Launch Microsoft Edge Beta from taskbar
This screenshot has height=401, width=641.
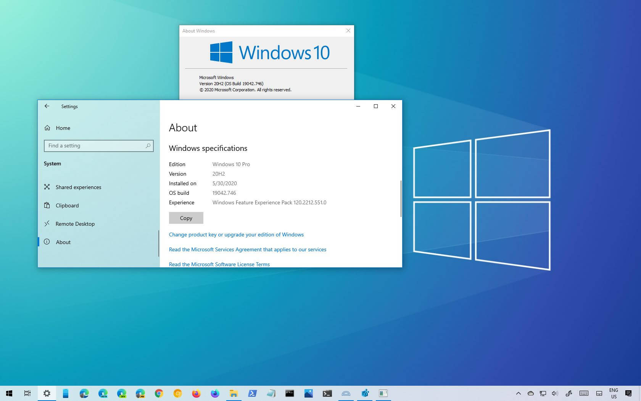click(103, 393)
